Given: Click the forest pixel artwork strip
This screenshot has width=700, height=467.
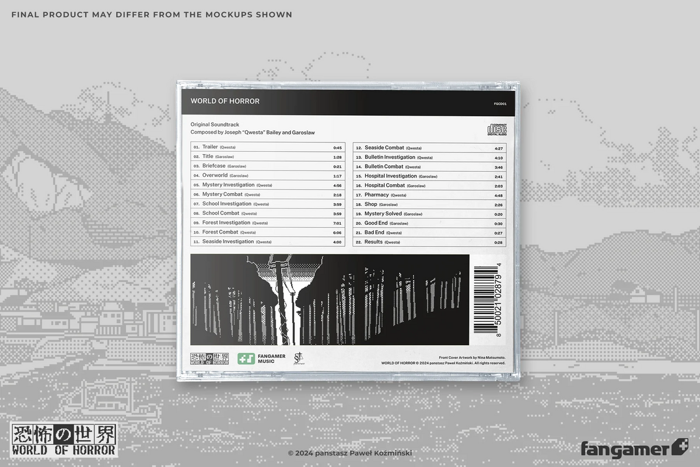Looking at the screenshot, I should tap(330, 299).
